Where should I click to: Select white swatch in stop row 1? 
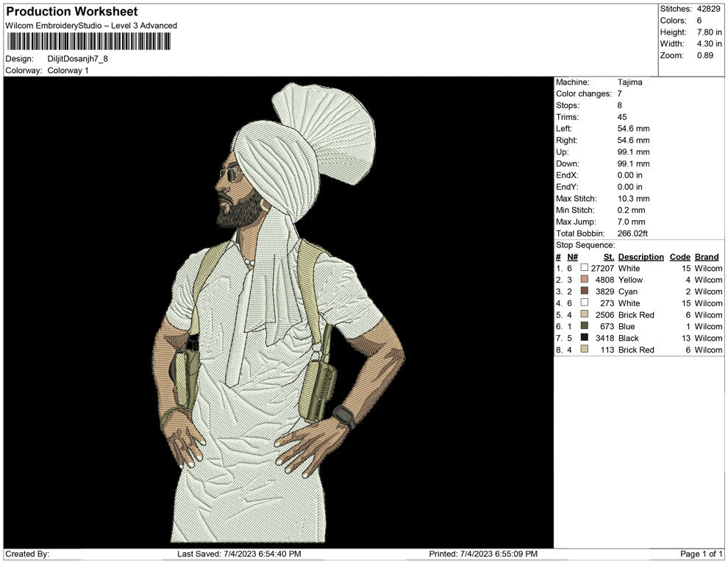[x=584, y=268]
